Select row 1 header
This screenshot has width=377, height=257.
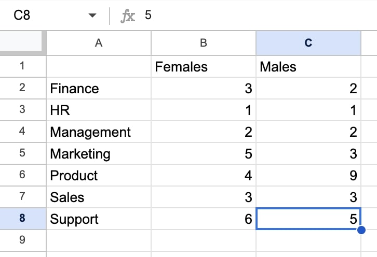(22, 66)
